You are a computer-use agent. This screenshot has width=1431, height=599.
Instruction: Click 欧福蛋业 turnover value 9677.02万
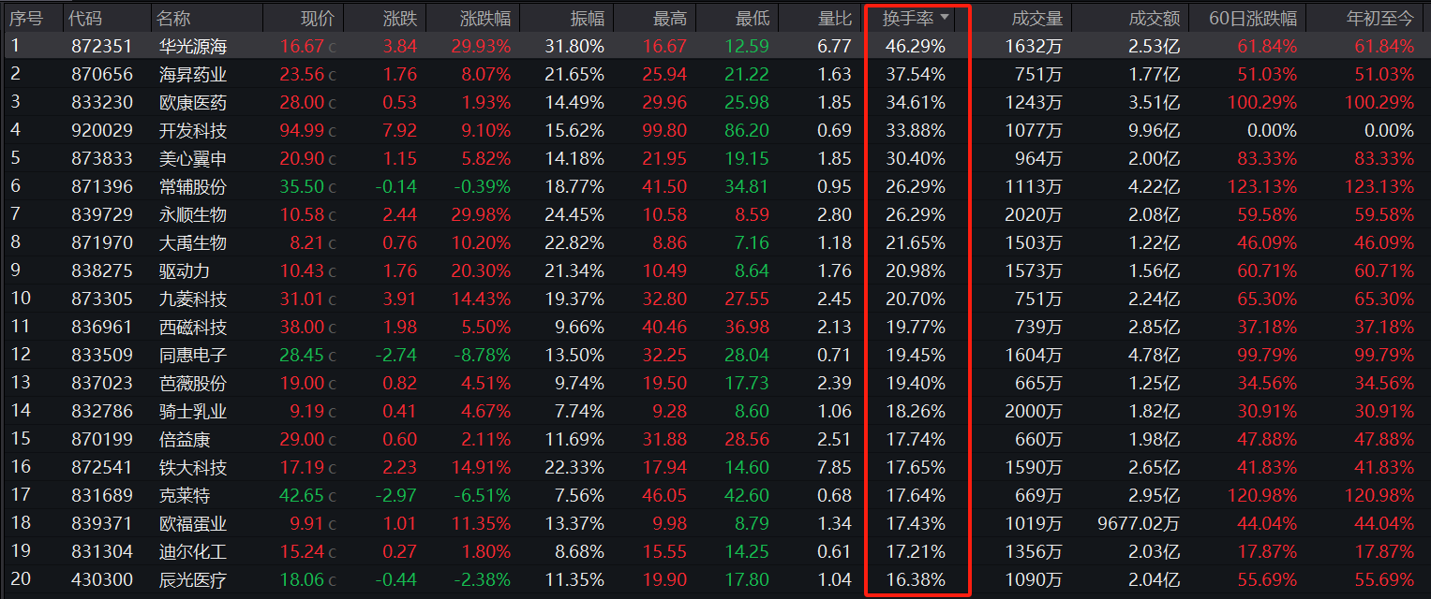(x=1139, y=523)
